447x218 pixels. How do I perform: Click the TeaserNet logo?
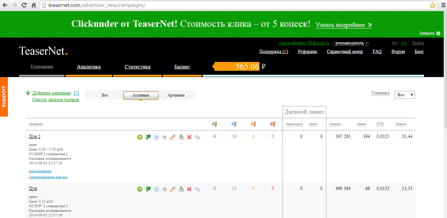43,51
